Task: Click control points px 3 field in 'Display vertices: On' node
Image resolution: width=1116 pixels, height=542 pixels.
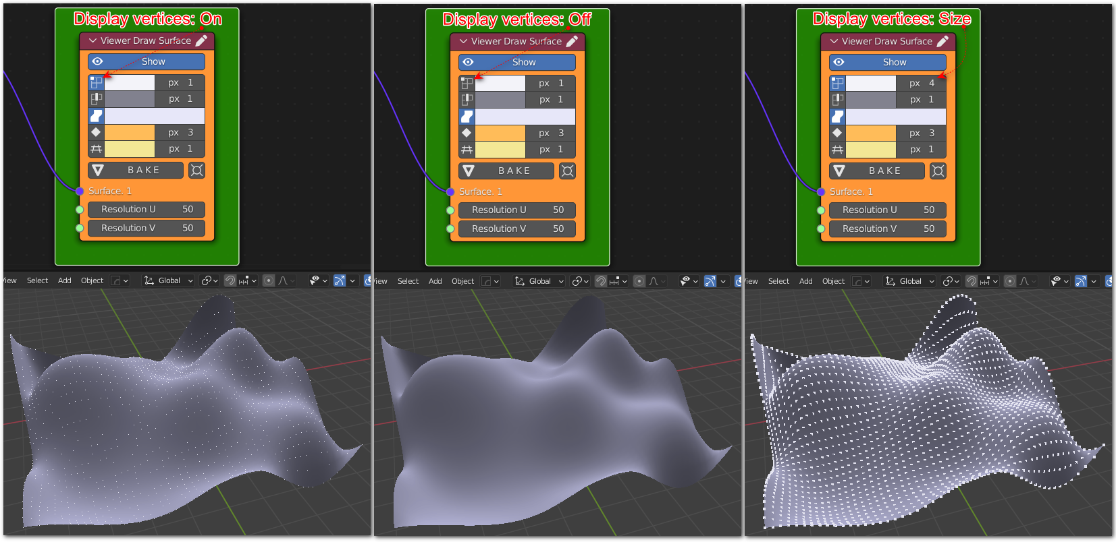Action: (x=180, y=132)
